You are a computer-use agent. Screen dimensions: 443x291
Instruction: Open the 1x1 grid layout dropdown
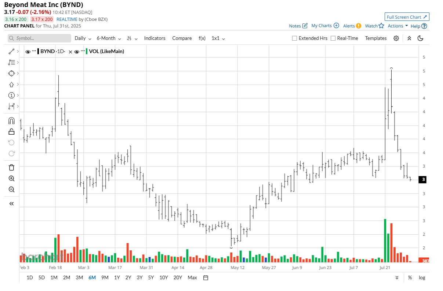tap(218, 38)
